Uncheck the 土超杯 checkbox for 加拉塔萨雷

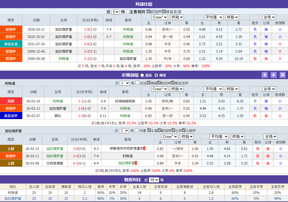(183, 130)
